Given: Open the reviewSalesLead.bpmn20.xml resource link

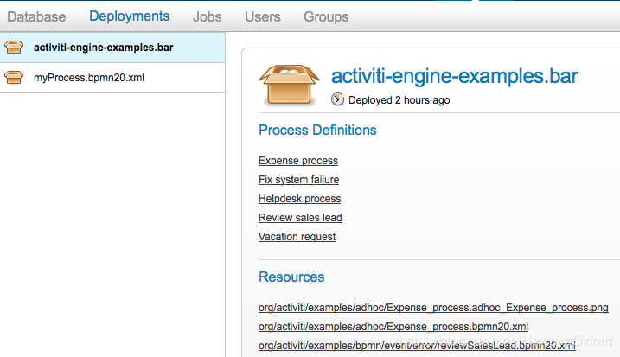Looking at the screenshot, I should click(416, 346).
